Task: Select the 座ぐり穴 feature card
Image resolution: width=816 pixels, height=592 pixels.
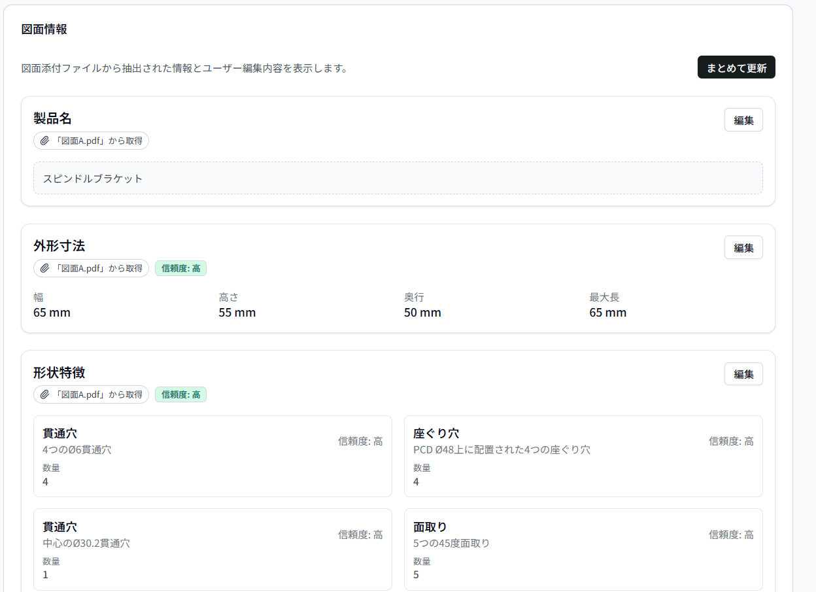Action: point(583,456)
